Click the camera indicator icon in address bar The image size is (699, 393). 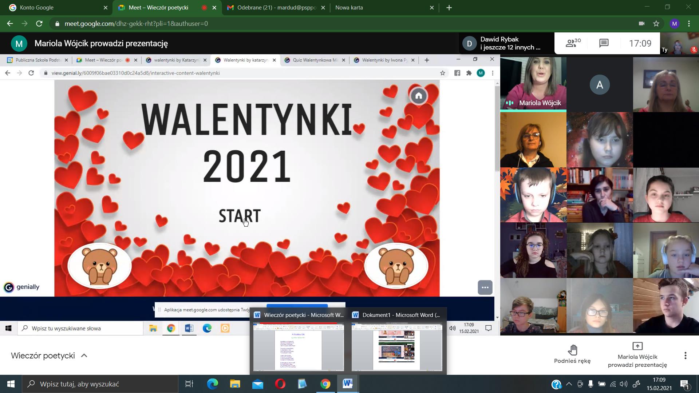641,24
